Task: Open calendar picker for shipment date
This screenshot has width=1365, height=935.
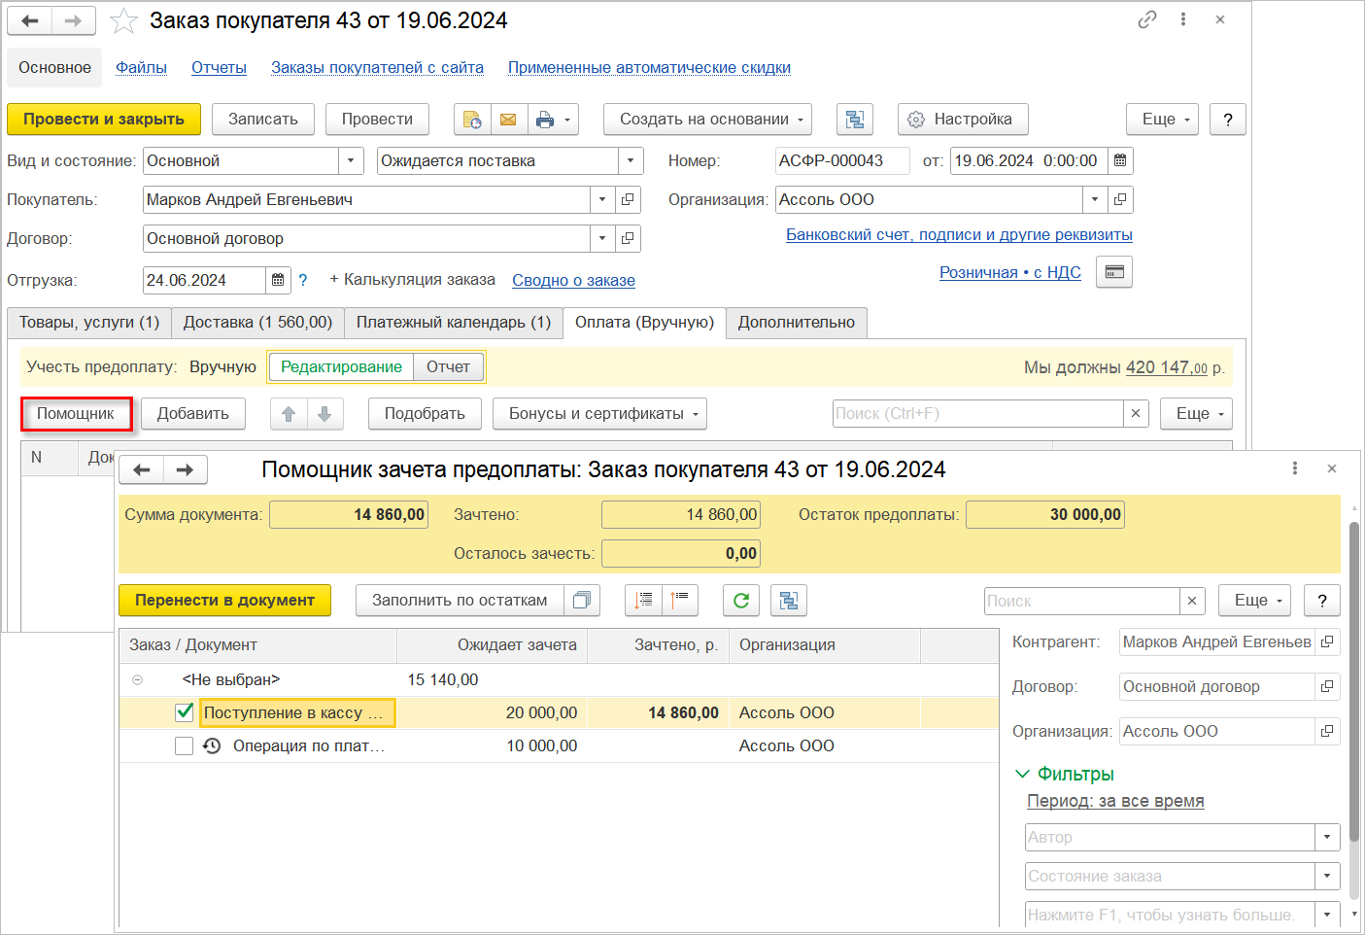Action: pos(278,281)
